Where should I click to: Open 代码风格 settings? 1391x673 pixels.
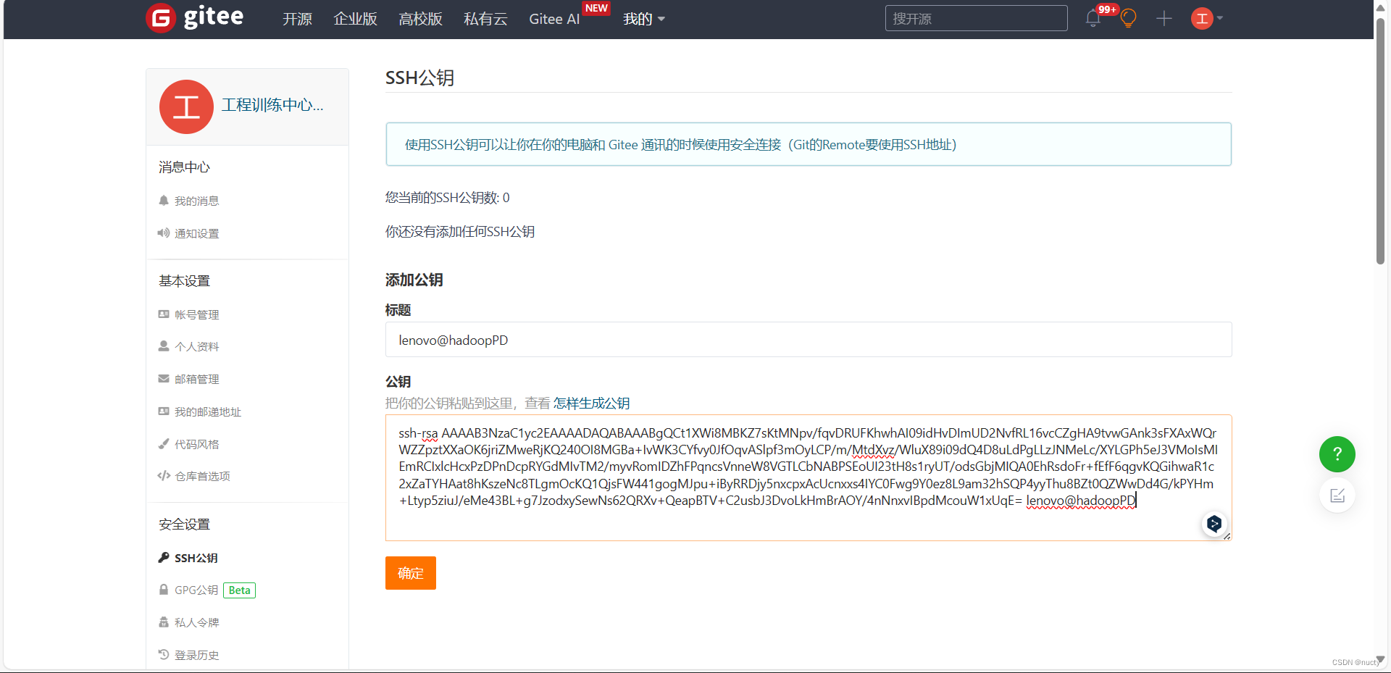point(196,444)
